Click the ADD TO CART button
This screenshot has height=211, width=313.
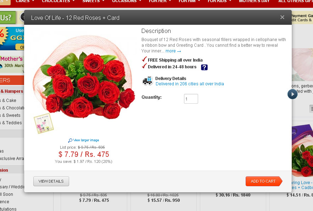pos(264,181)
